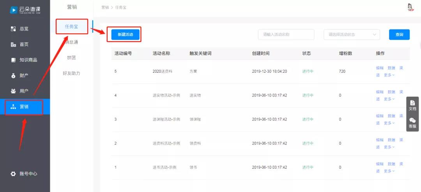This screenshot has width=421, height=192.
Task: Open 消息通 in the marketing submenu
Action: tap(72, 42)
